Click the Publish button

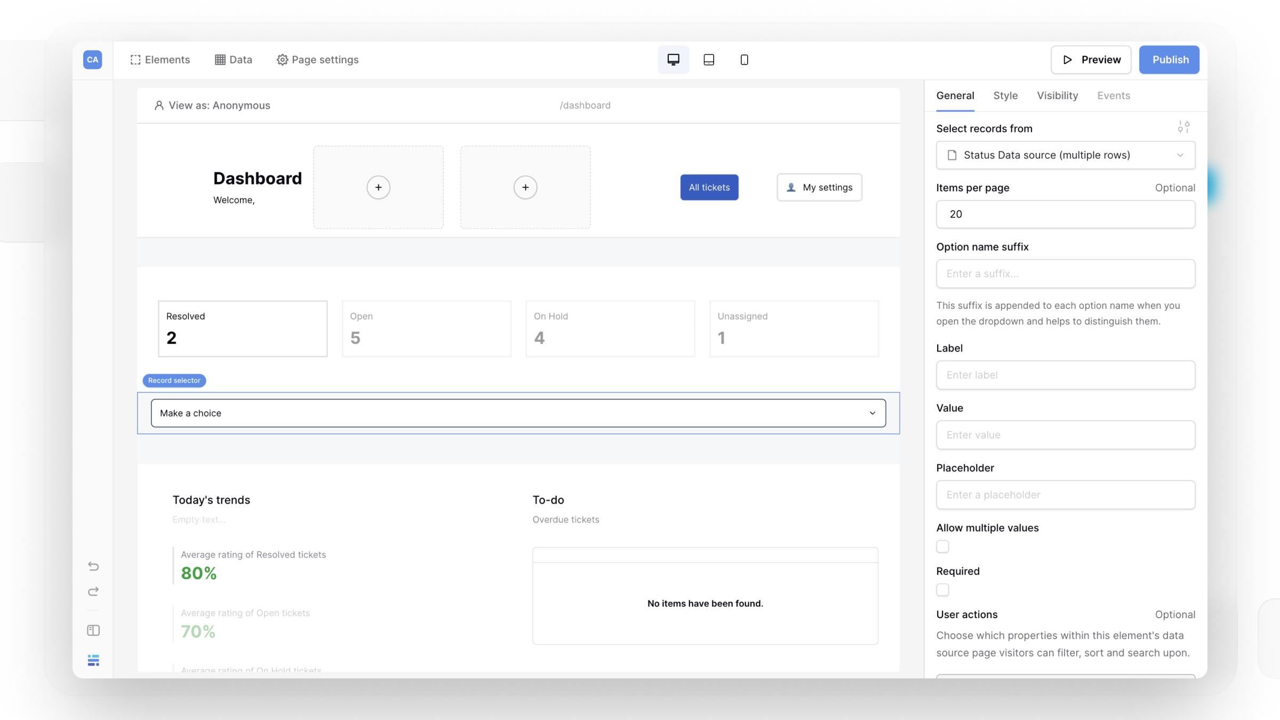(x=1169, y=60)
